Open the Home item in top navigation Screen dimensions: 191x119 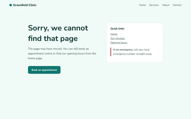pyautogui.click(x=142, y=5)
